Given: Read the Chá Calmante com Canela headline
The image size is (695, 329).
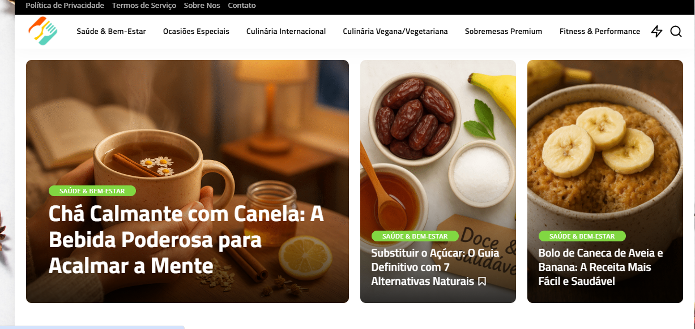Looking at the screenshot, I should coord(186,240).
